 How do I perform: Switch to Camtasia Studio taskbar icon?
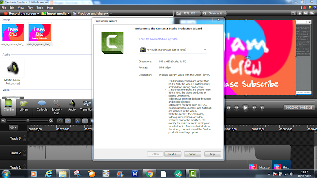(x=192, y=174)
